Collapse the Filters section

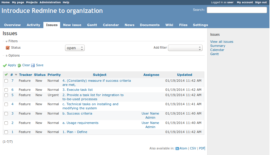(x=13, y=41)
